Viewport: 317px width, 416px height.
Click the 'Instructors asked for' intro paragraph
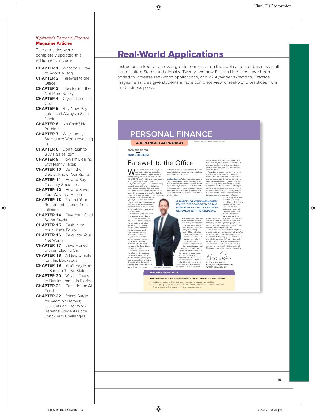pyautogui.click(x=199, y=77)
